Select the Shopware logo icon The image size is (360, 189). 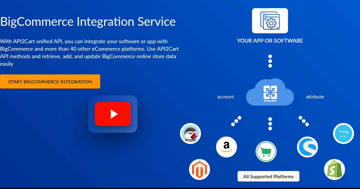coord(307,147)
